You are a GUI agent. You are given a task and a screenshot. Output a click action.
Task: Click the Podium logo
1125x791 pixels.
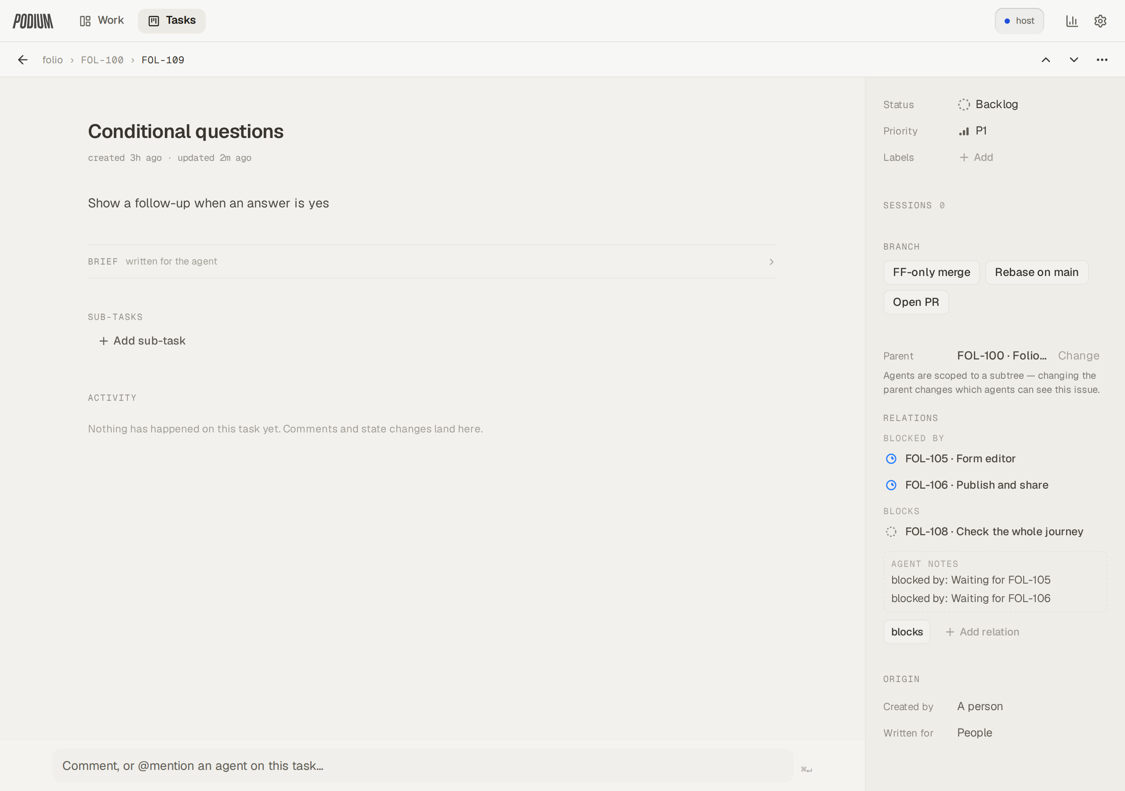pyautogui.click(x=33, y=21)
